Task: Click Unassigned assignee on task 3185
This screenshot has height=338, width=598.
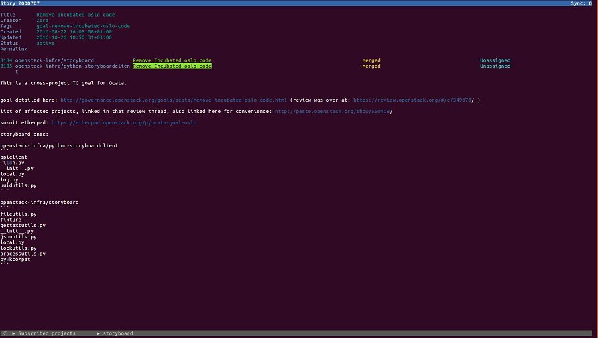Action: 495,66
